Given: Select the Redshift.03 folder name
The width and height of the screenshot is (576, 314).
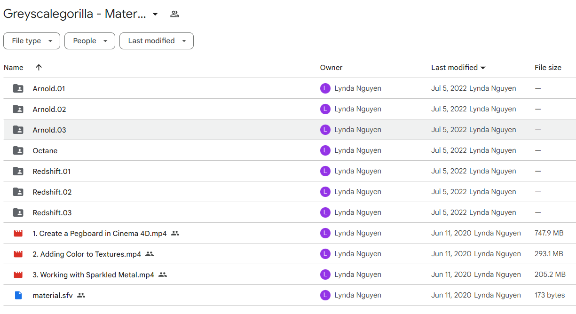Looking at the screenshot, I should tap(52, 213).
